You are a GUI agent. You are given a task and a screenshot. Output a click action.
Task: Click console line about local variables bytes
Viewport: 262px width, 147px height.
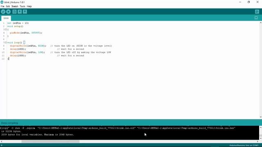coord(37,134)
